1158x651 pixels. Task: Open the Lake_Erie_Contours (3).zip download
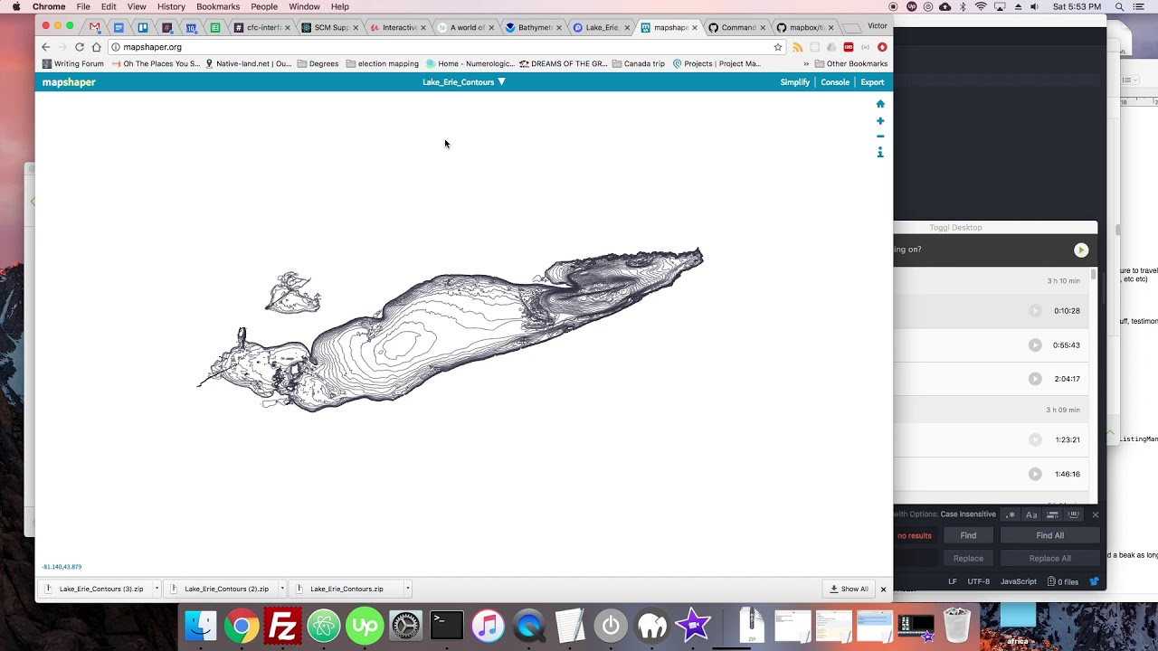coord(95,590)
